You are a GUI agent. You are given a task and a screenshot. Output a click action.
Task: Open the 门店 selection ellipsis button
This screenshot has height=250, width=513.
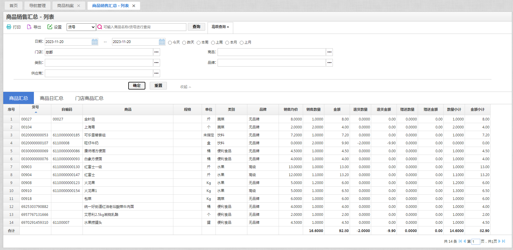pyautogui.click(x=157, y=52)
